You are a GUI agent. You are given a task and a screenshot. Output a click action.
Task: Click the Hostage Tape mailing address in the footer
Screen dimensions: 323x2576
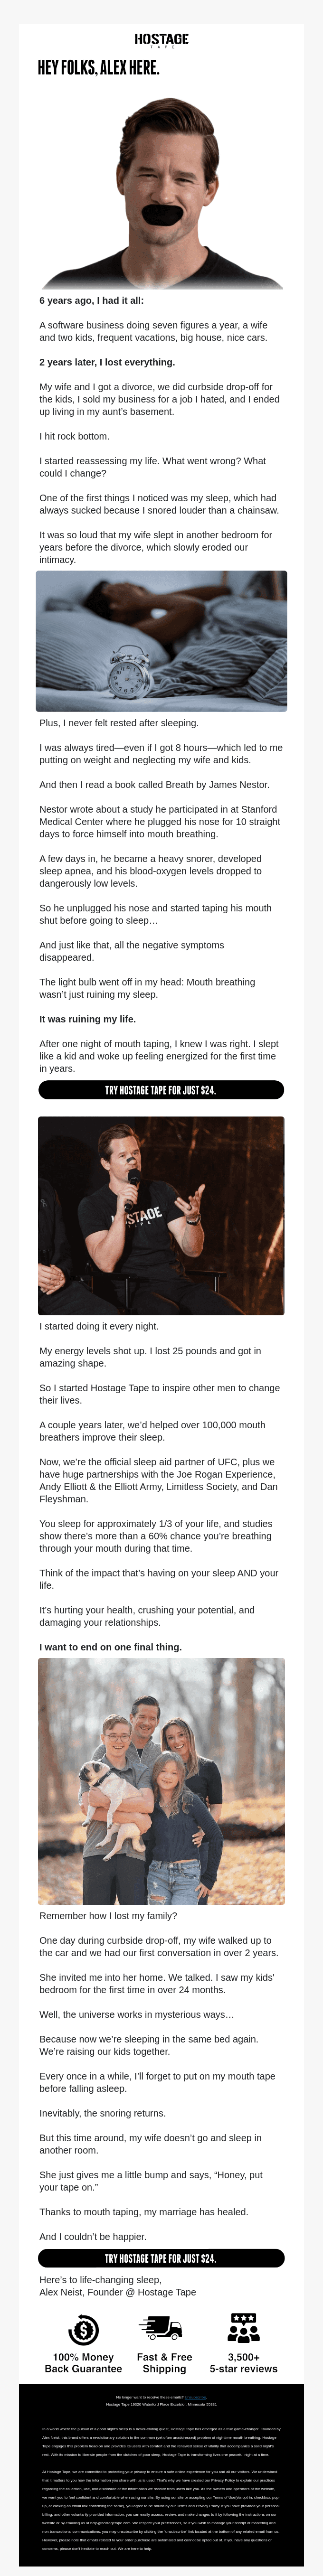click(161, 2404)
